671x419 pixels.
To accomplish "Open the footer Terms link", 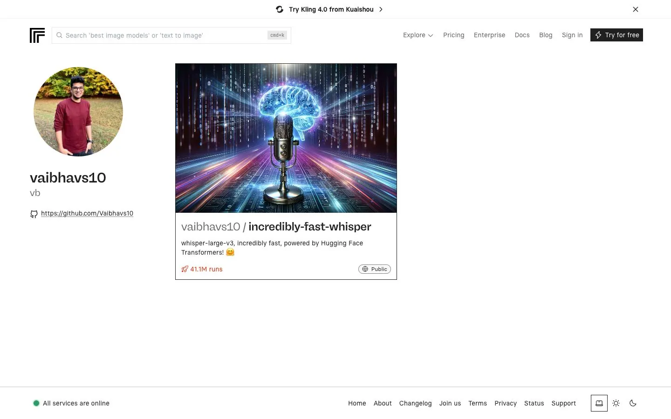I will tap(478, 403).
